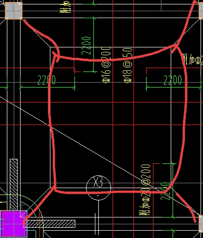Select the yellow Φ16@200 rebar label
This screenshot has width=203, height=238.
pos(107,65)
